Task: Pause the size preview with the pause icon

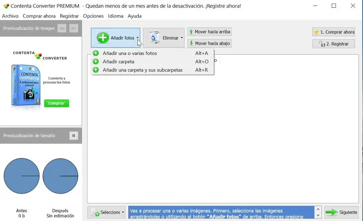Action: (x=74, y=136)
